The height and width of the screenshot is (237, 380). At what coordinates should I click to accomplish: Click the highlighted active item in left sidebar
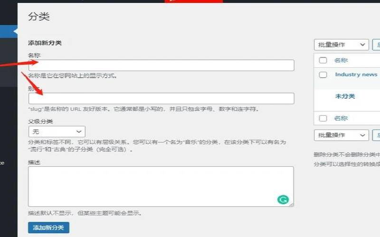9,32
